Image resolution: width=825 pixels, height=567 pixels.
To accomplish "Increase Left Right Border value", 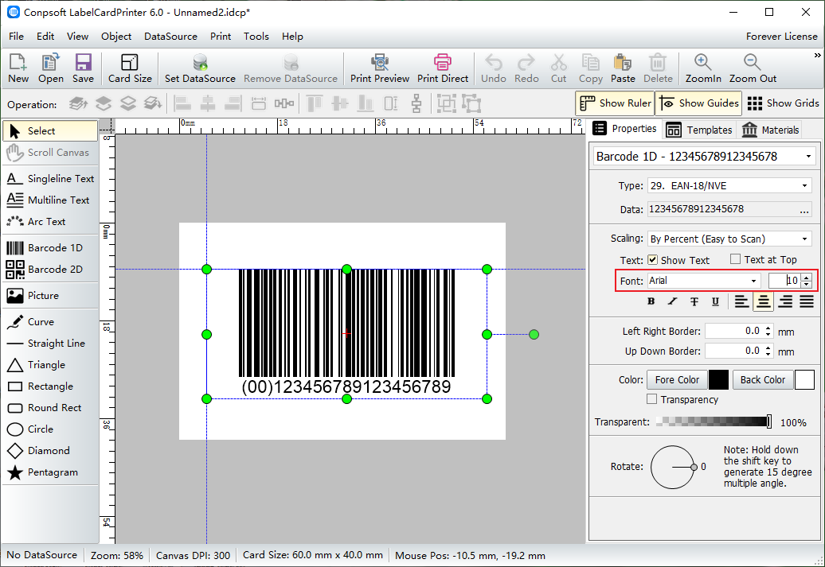I will click(768, 328).
